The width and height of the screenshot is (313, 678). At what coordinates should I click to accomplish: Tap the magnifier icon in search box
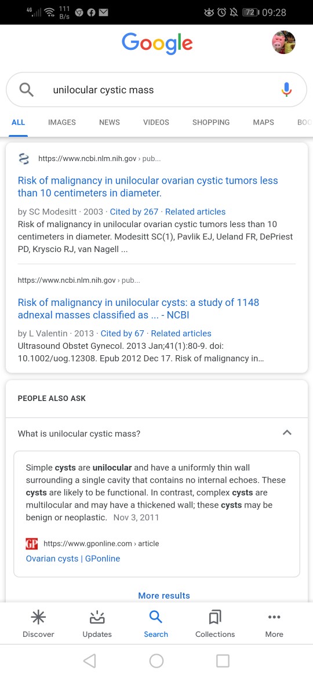pyautogui.click(x=26, y=89)
